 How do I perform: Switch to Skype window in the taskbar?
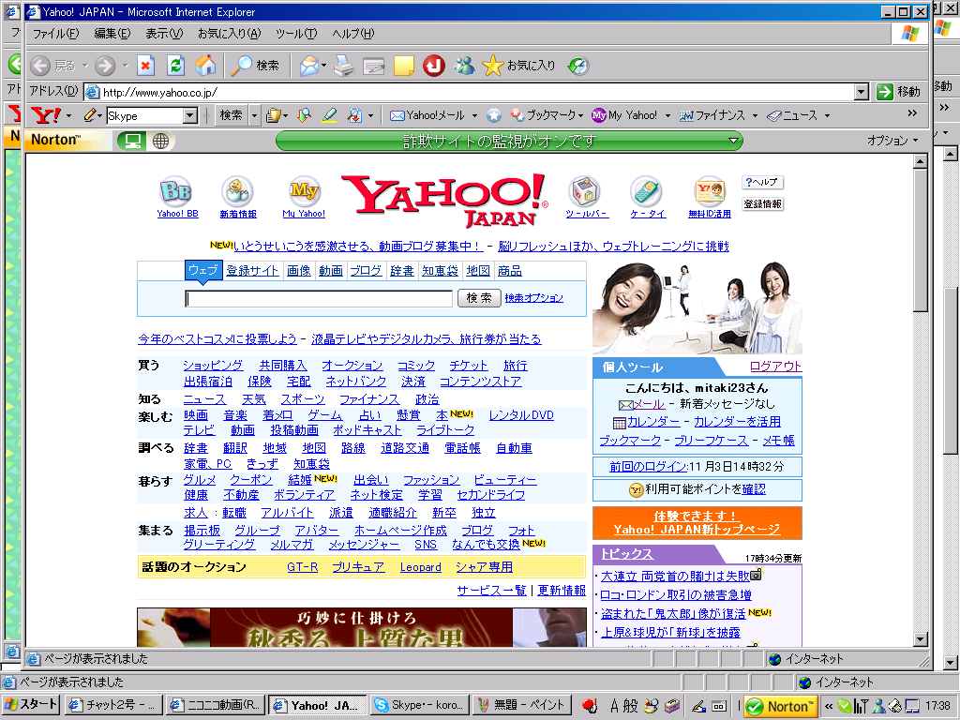(420, 705)
